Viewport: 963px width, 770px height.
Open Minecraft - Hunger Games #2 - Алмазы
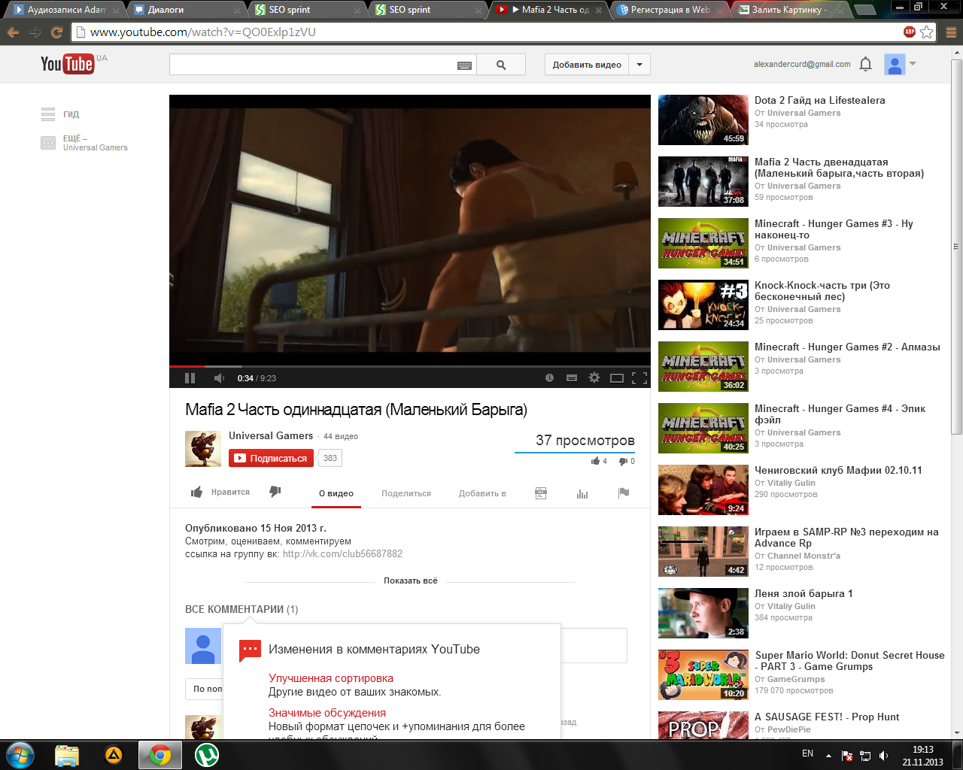coord(847,347)
